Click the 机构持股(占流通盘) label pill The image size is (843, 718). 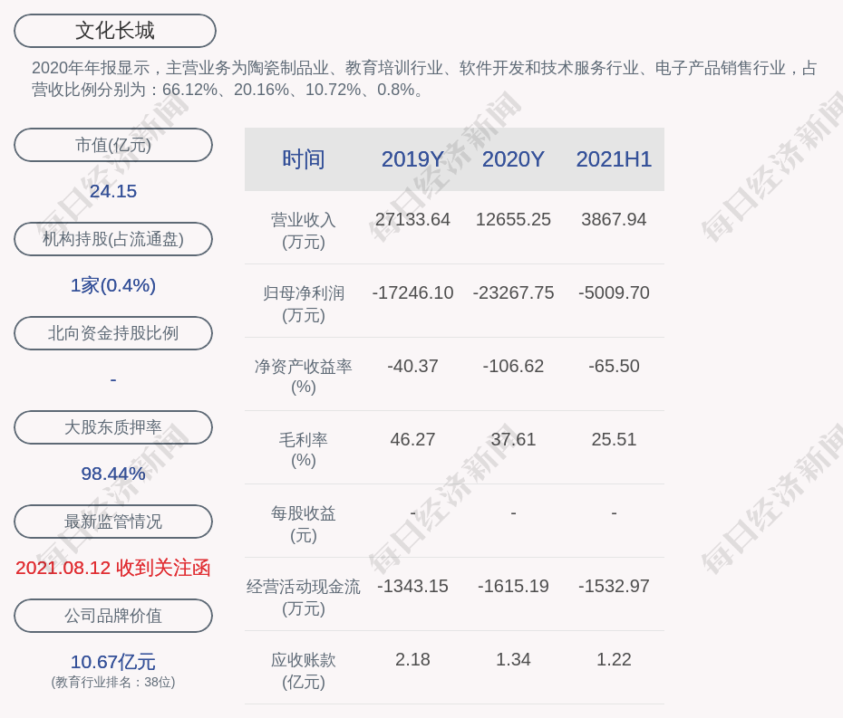coord(113,239)
